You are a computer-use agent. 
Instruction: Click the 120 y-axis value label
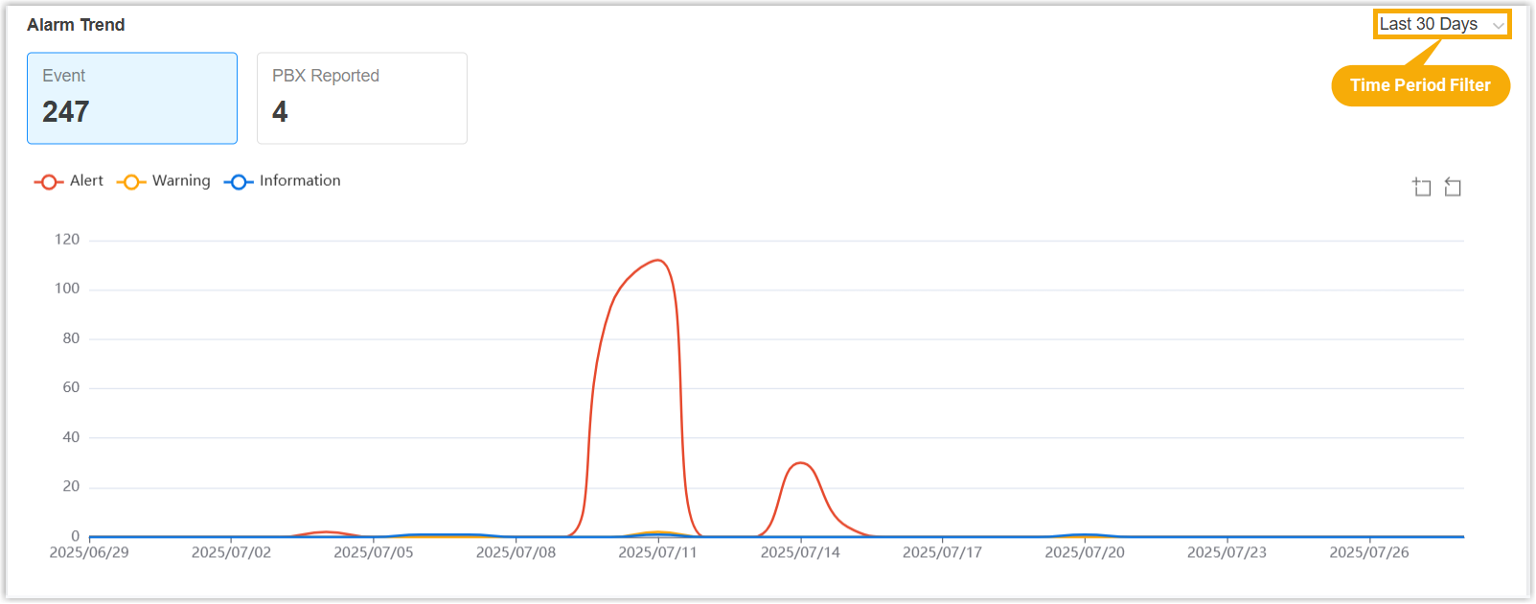pyautogui.click(x=67, y=240)
